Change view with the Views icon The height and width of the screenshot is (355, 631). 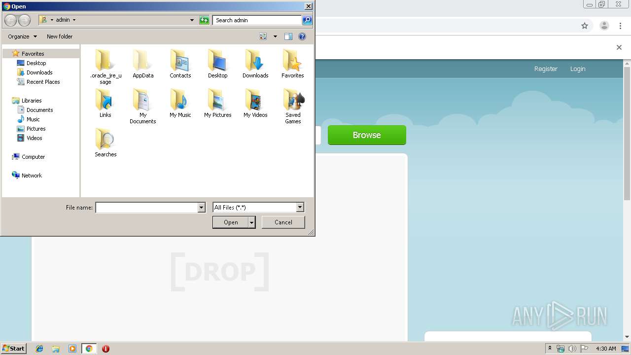263,36
